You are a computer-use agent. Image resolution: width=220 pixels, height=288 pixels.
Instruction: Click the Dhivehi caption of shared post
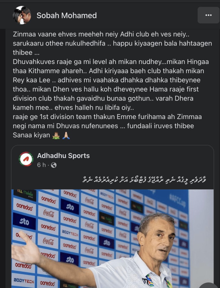pos(145,179)
